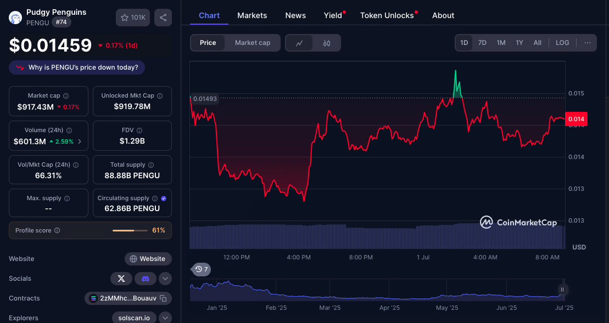The height and width of the screenshot is (323, 609).
Task: Select Price chart toggle
Action: [208, 43]
